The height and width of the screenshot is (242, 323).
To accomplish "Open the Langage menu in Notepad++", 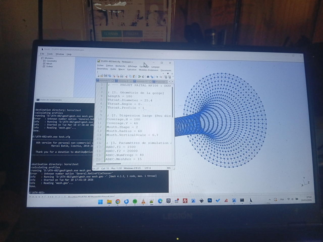I will 155,67.
